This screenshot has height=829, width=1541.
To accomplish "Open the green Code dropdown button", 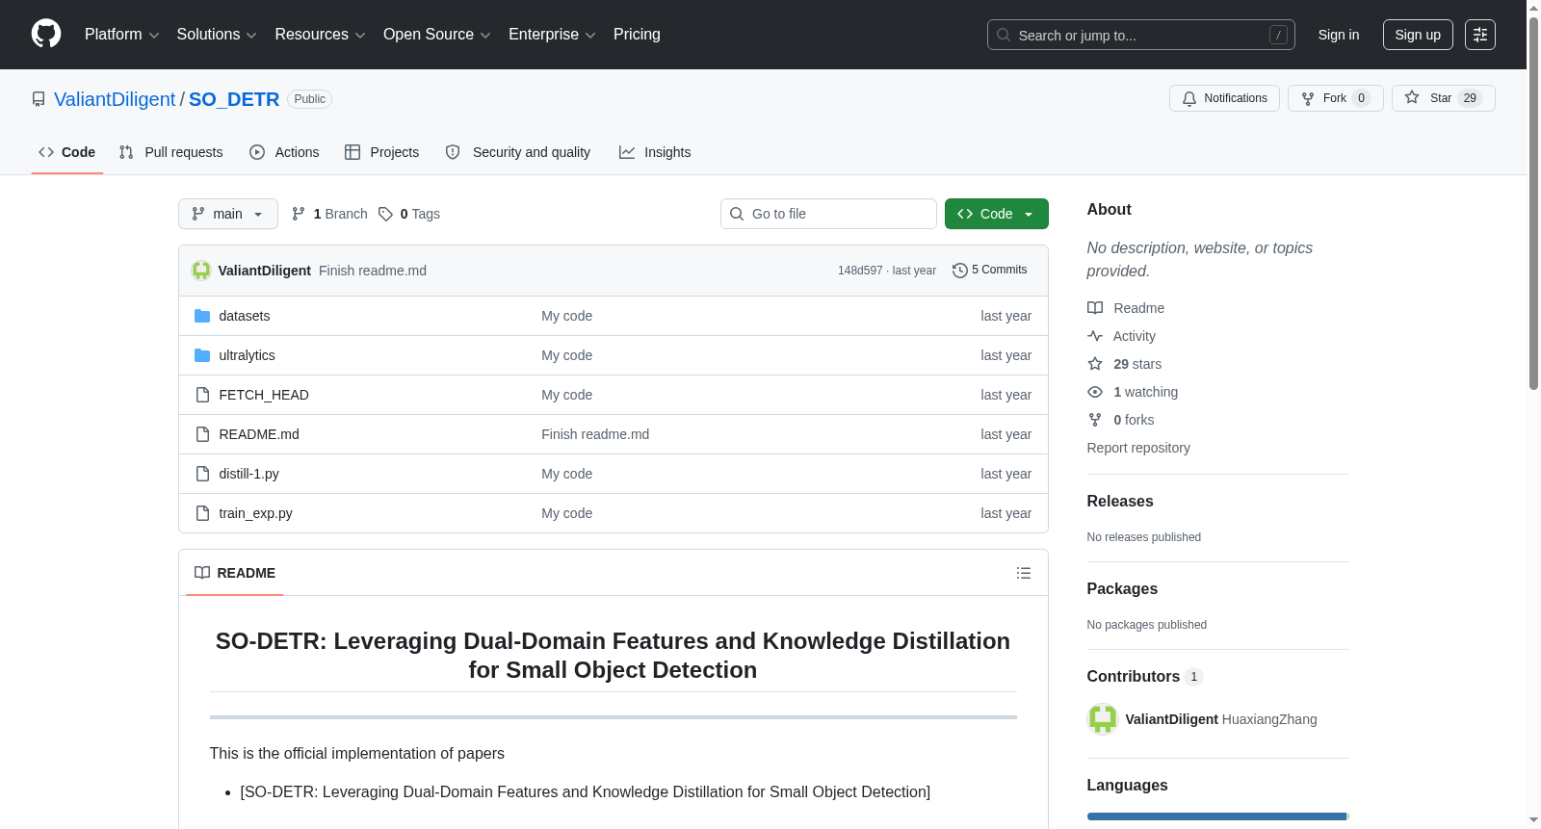I will [x=997, y=214].
